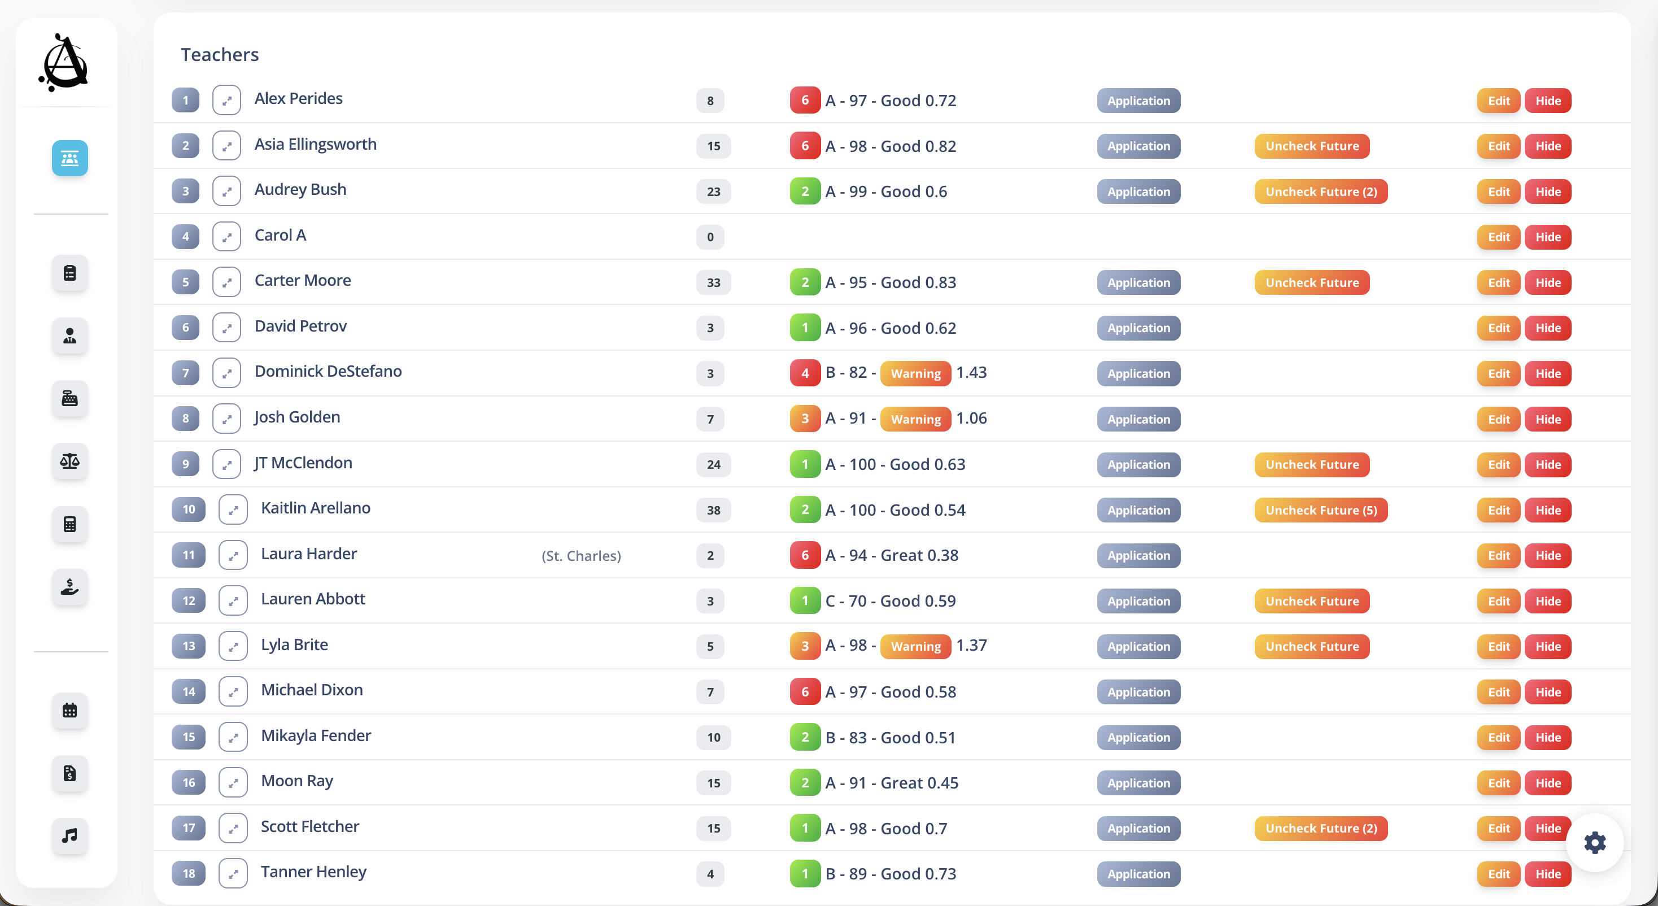Click Uncheck Future (2) for Audrey Bush
Screen dimensions: 1658x906
[1321, 192]
